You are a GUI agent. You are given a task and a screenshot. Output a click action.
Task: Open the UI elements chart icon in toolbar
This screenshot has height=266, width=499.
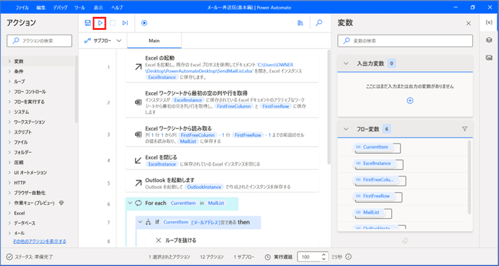[300, 23]
